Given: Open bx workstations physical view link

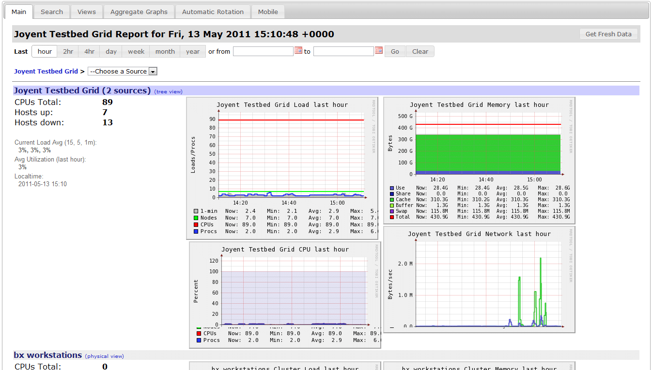Looking at the screenshot, I should 105,356.
